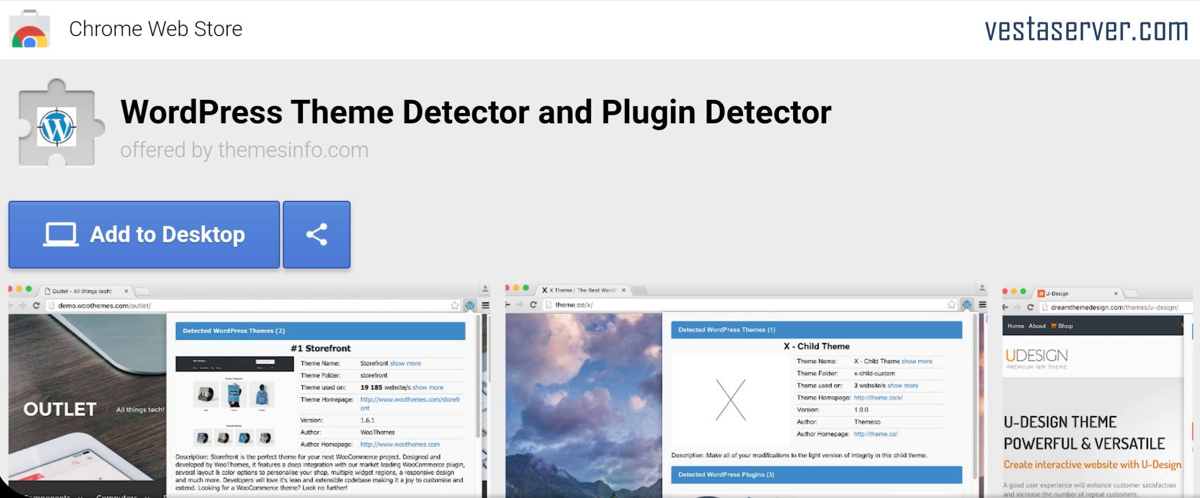Image resolution: width=1200 pixels, height=498 pixels.
Task: Open the http://theme.co/x/ theme homepage link
Action: (x=878, y=398)
